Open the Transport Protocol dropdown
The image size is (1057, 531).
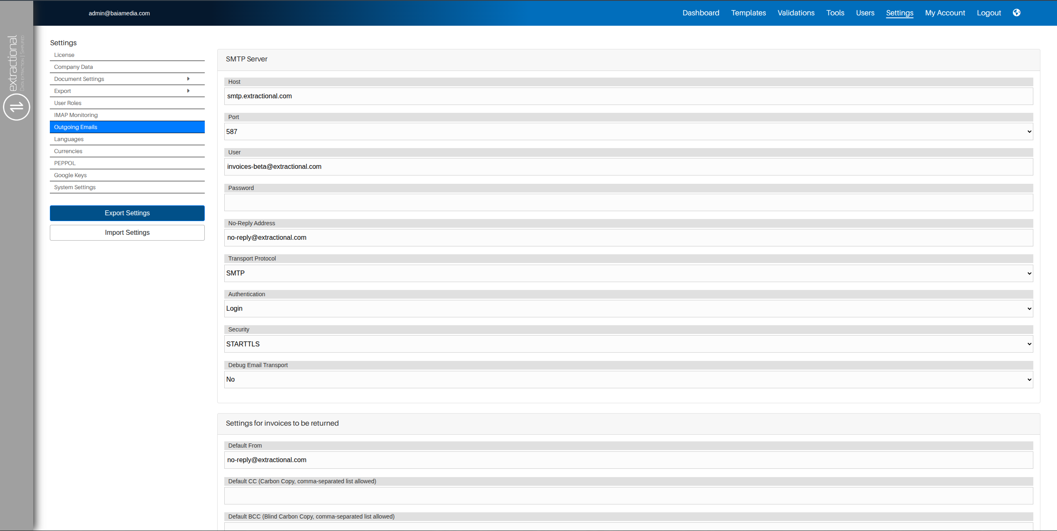click(628, 273)
